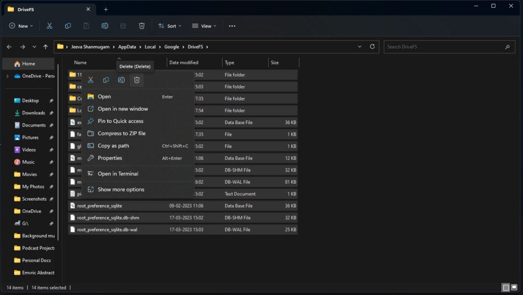
Task: Open the Sort dropdown
Action: pyautogui.click(x=170, y=26)
